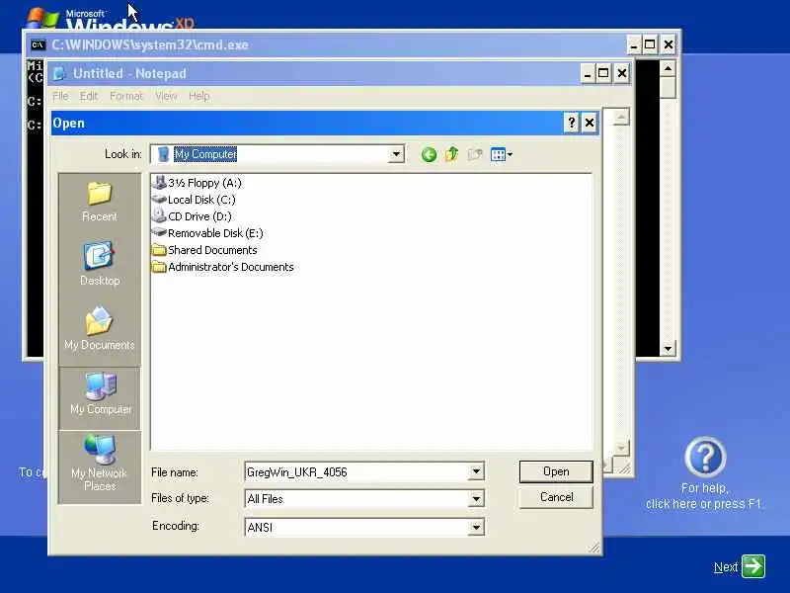790x593 pixels.
Task: Click the File name input field
Action: 356,472
